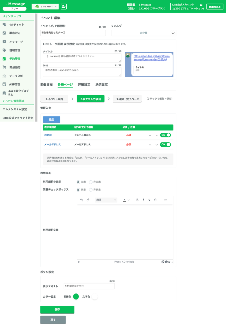Toggle the メールアドレス field ON switch
This screenshot has height=332, width=226.
[x=165, y=145]
